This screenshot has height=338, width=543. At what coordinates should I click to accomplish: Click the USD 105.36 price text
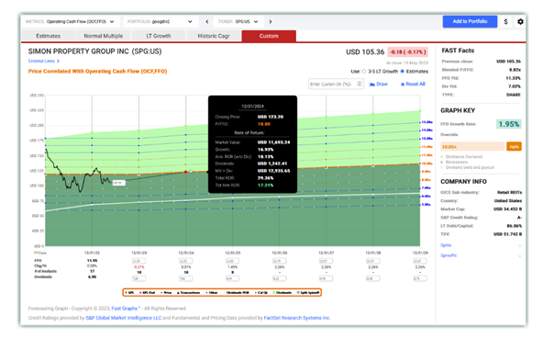pos(365,52)
